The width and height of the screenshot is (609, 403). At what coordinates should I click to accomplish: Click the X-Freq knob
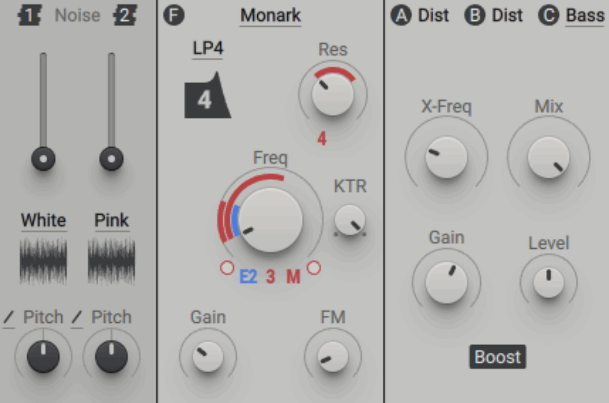(x=446, y=157)
